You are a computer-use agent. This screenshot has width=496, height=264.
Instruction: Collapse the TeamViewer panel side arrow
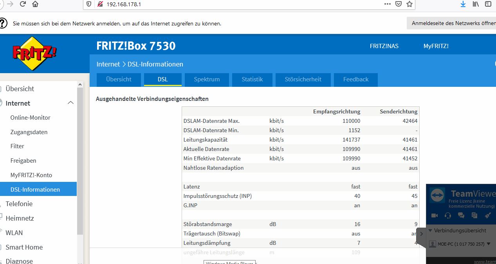coord(421,234)
